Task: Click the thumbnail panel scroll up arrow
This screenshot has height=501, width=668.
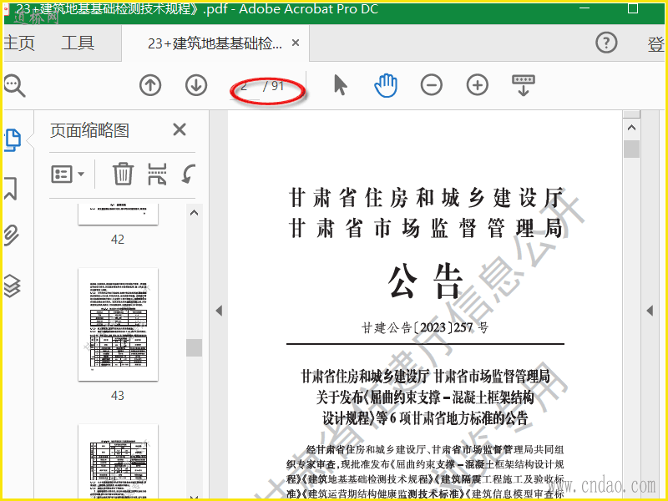Action: tap(194, 213)
